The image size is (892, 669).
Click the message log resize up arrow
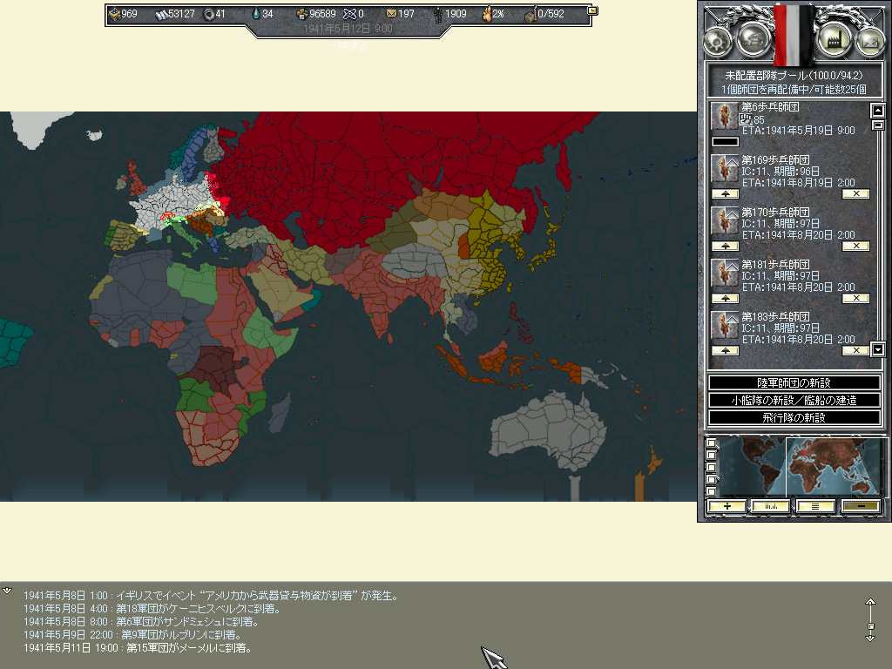click(870, 603)
